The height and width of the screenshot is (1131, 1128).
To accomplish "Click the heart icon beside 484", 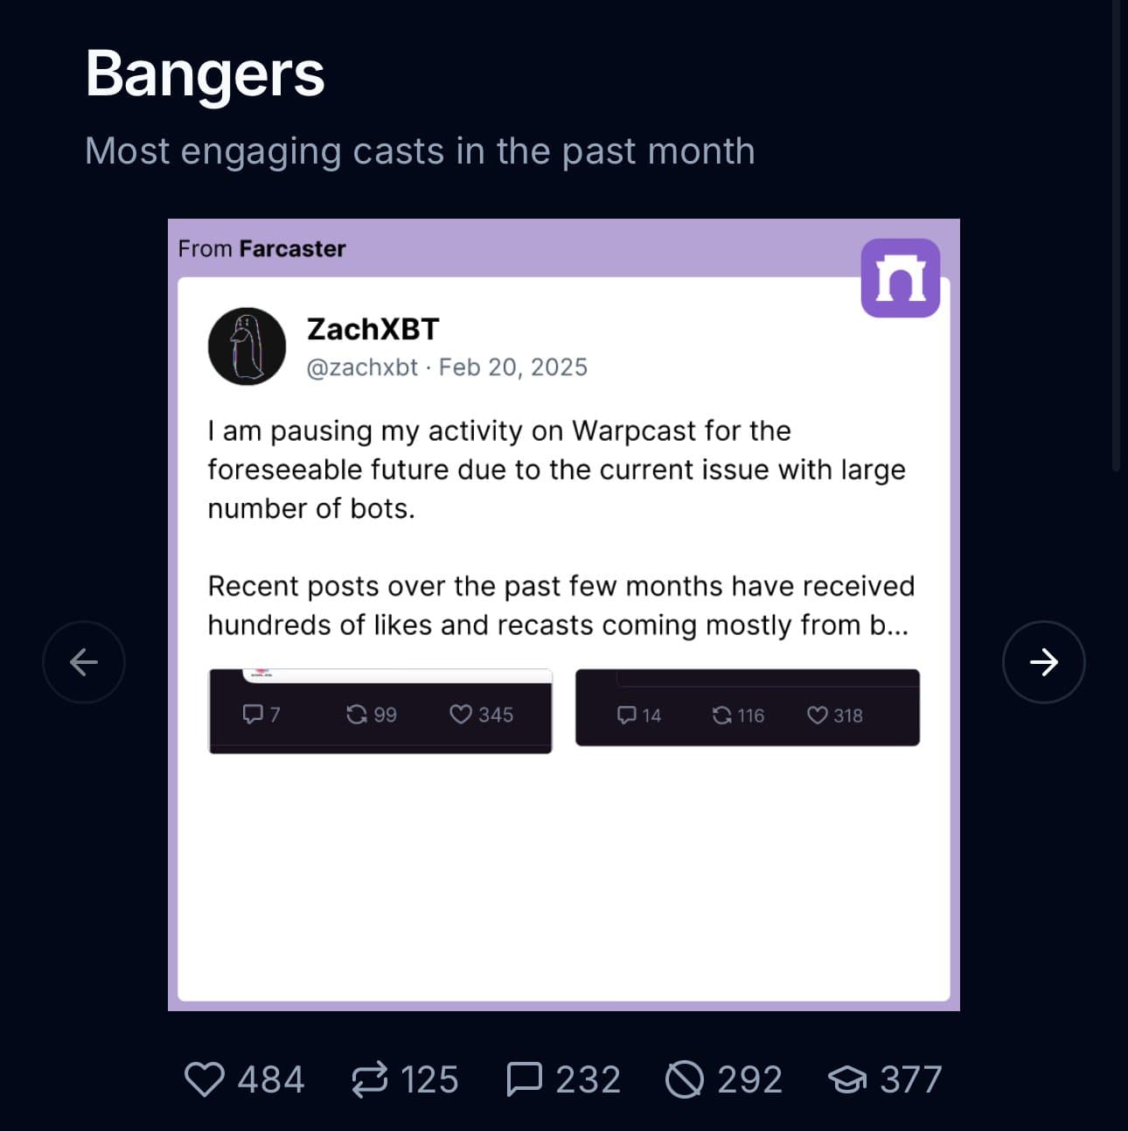I will click(205, 1079).
